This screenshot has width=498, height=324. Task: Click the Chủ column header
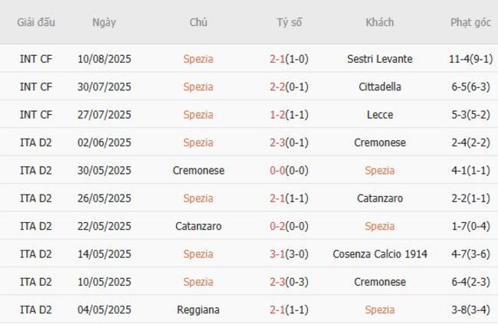[198, 22]
